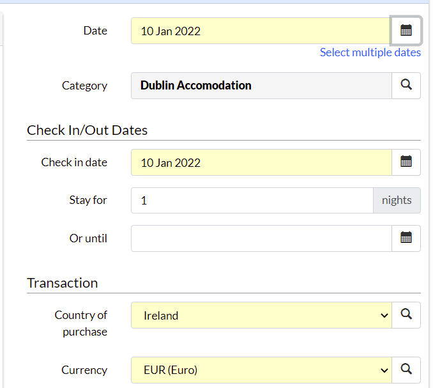Click the Dublin Accomodation category field
Screen dimensions: 433x388
[x=261, y=86]
